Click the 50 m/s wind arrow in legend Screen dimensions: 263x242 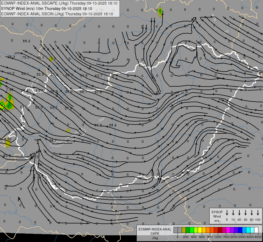tap(252, 213)
